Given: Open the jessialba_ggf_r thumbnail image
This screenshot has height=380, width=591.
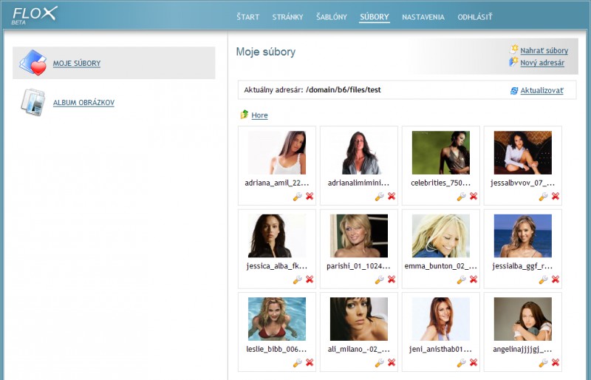Looking at the screenshot, I should 522,236.
